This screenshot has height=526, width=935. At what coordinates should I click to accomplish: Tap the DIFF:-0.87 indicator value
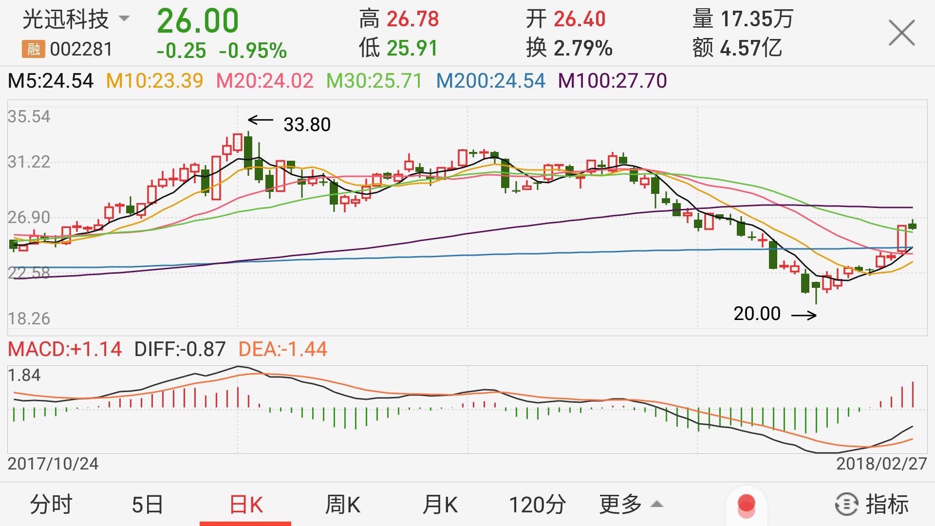click(180, 349)
